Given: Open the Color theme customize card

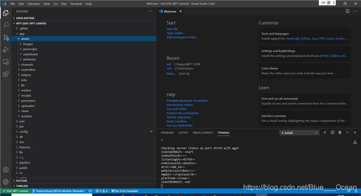Looking at the screenshot, I should (304, 71).
